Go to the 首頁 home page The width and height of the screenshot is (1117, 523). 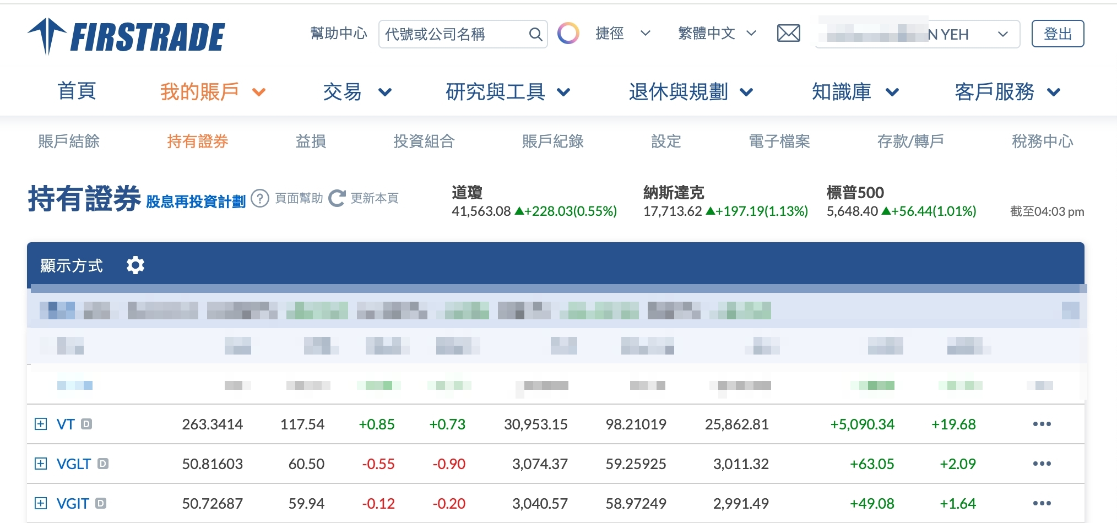77,91
